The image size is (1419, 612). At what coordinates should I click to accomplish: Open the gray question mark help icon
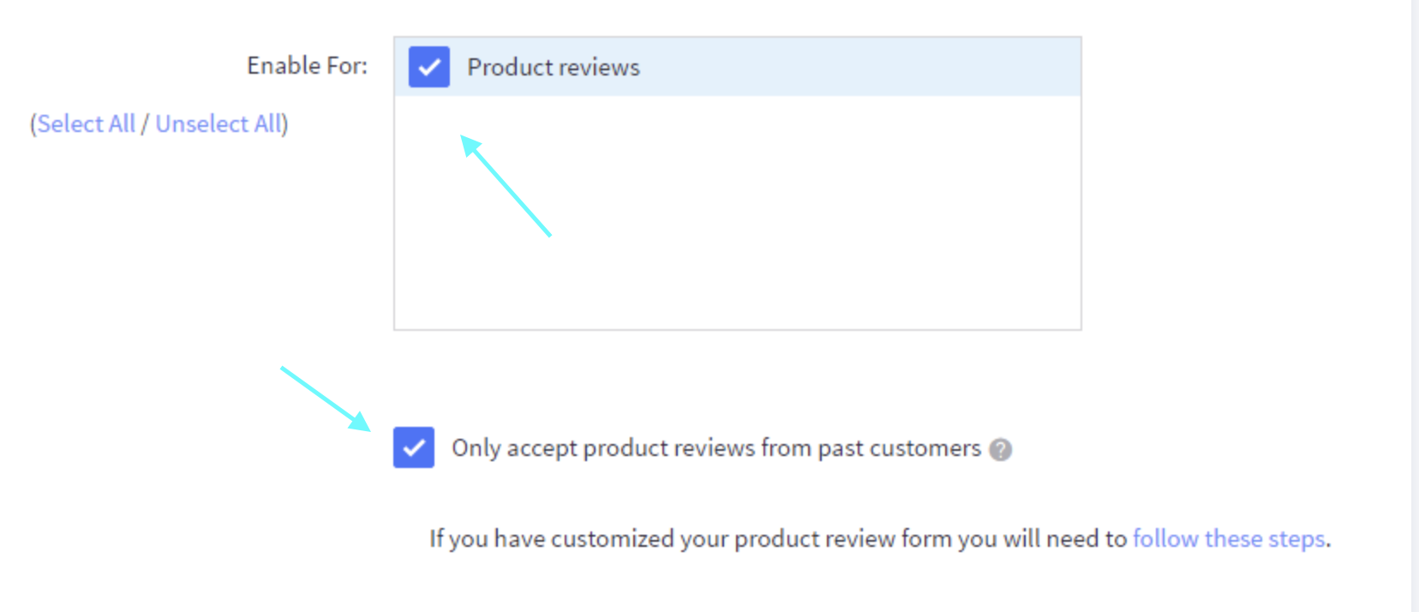point(1000,449)
